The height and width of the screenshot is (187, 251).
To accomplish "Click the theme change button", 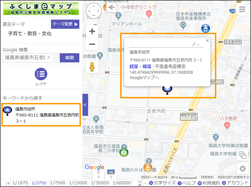I will (x=65, y=24).
